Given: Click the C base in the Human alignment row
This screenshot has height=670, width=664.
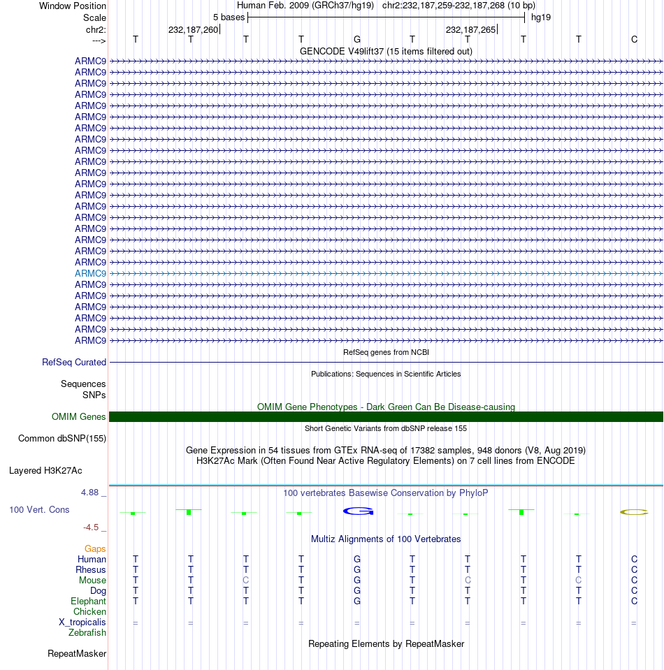Looking at the screenshot, I should coord(634,559).
